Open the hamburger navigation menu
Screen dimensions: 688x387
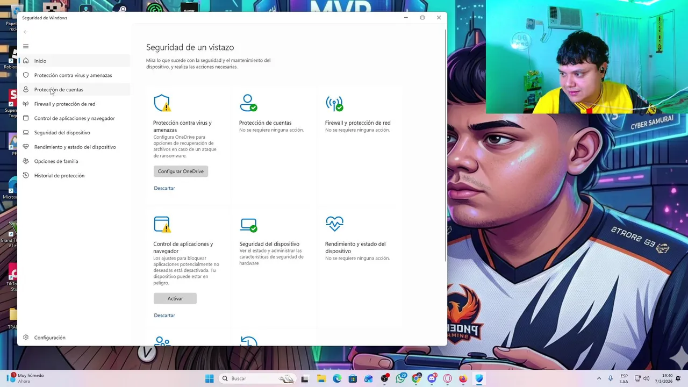[x=25, y=46]
